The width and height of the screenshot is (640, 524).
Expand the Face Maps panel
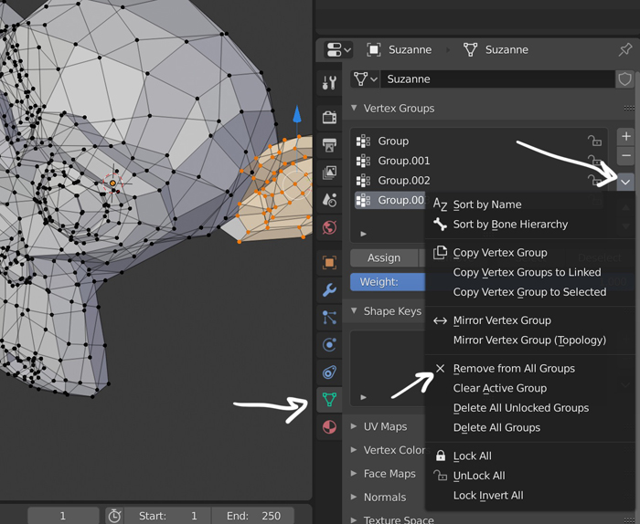(x=354, y=474)
